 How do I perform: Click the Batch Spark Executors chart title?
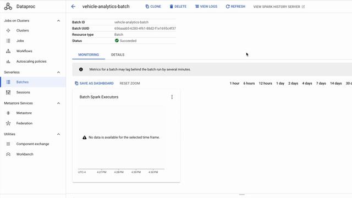click(99, 97)
